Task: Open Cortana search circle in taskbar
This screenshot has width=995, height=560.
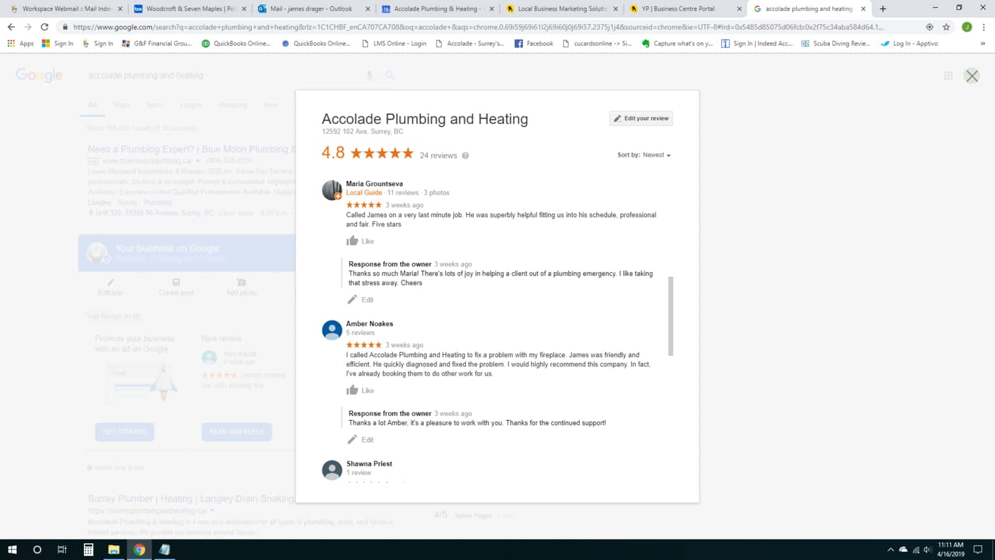Action: pyautogui.click(x=37, y=549)
